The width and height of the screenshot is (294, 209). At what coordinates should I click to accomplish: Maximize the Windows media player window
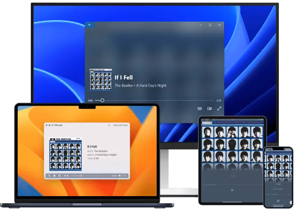pyautogui.click(x=210, y=25)
